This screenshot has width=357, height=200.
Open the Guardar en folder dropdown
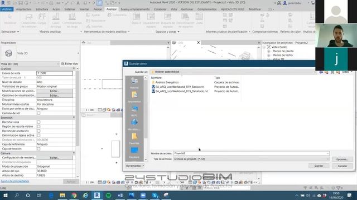(x=233, y=72)
